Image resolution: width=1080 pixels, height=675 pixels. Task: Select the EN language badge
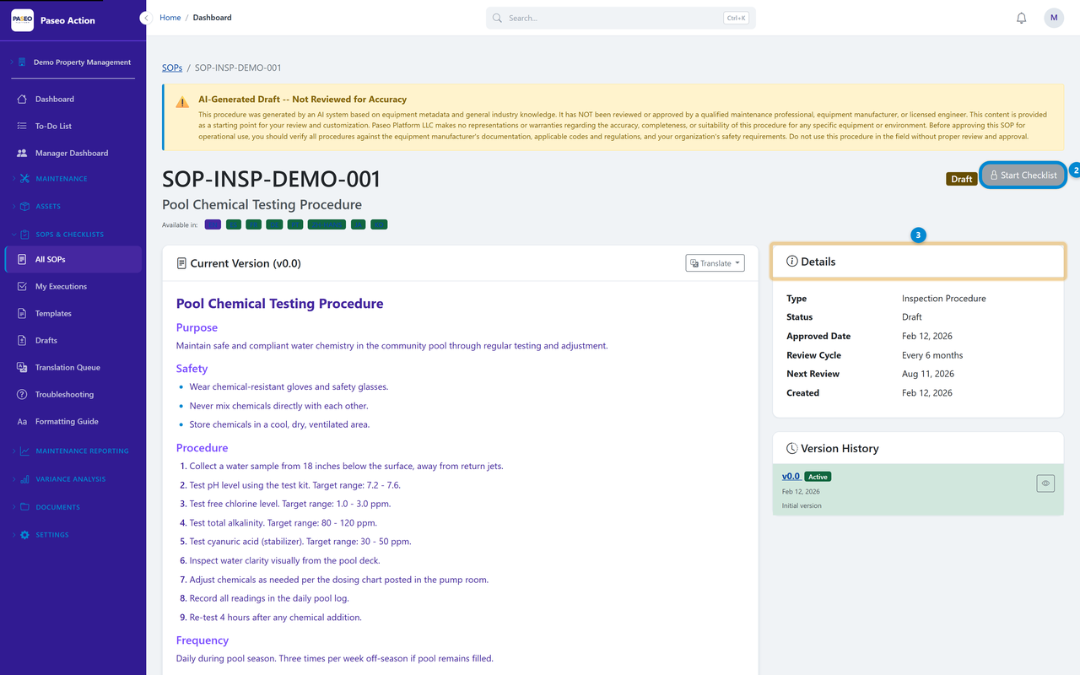point(213,224)
